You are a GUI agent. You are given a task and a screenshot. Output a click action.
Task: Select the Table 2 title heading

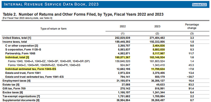point(83,14)
